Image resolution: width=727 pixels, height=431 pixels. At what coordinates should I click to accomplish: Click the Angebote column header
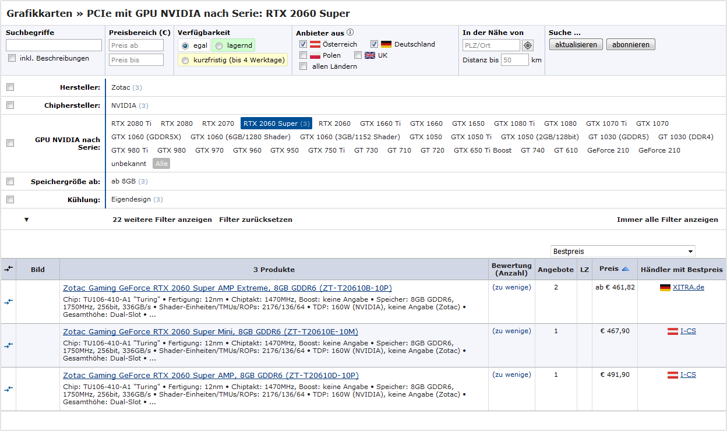556,269
